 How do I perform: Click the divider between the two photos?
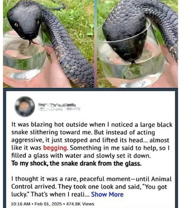click(x=96, y=44)
